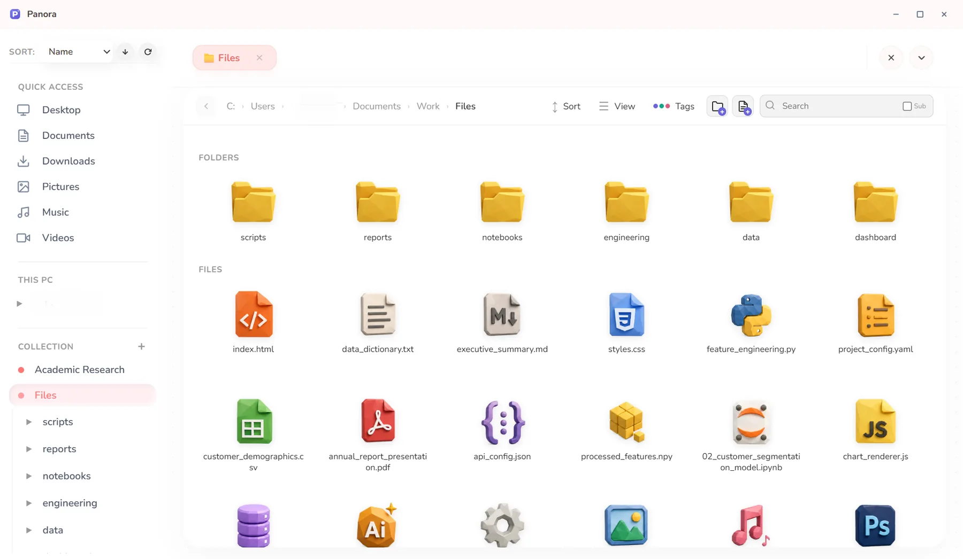Go to Documents breadcrumb
Image resolution: width=963 pixels, height=559 pixels.
click(377, 106)
